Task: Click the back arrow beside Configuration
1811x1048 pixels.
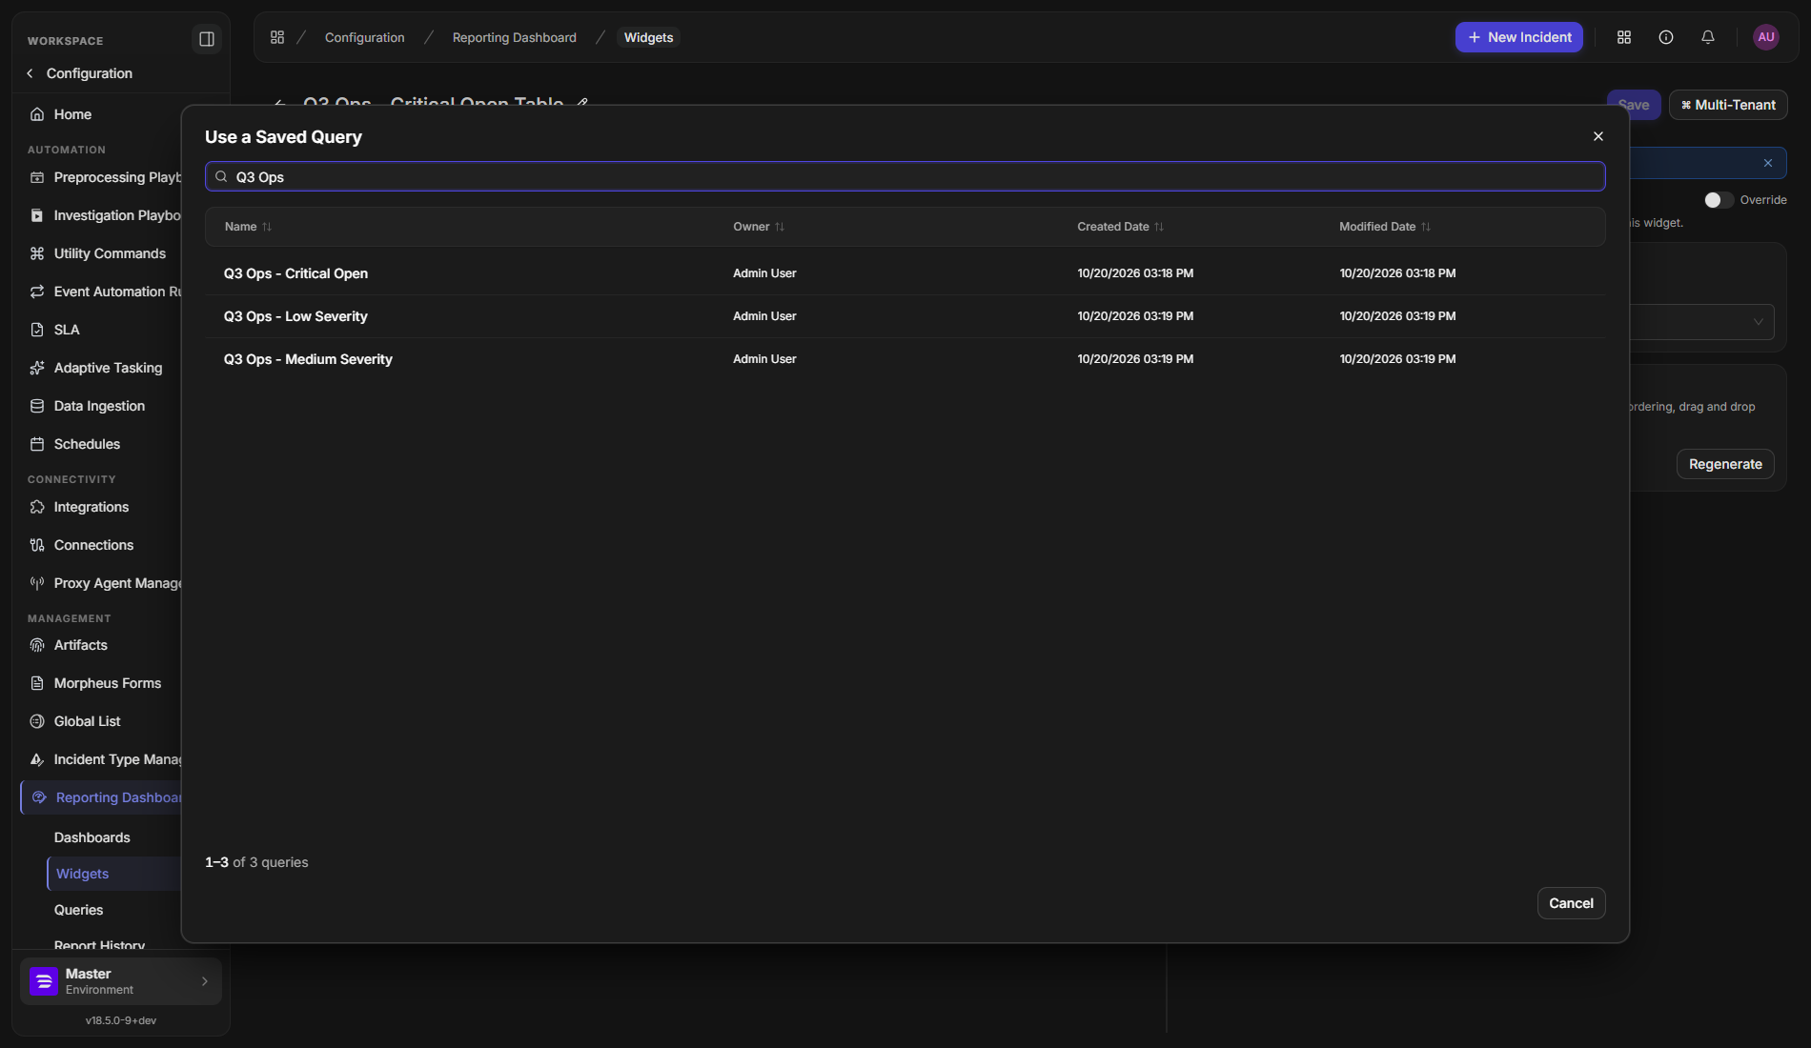Action: point(31,73)
